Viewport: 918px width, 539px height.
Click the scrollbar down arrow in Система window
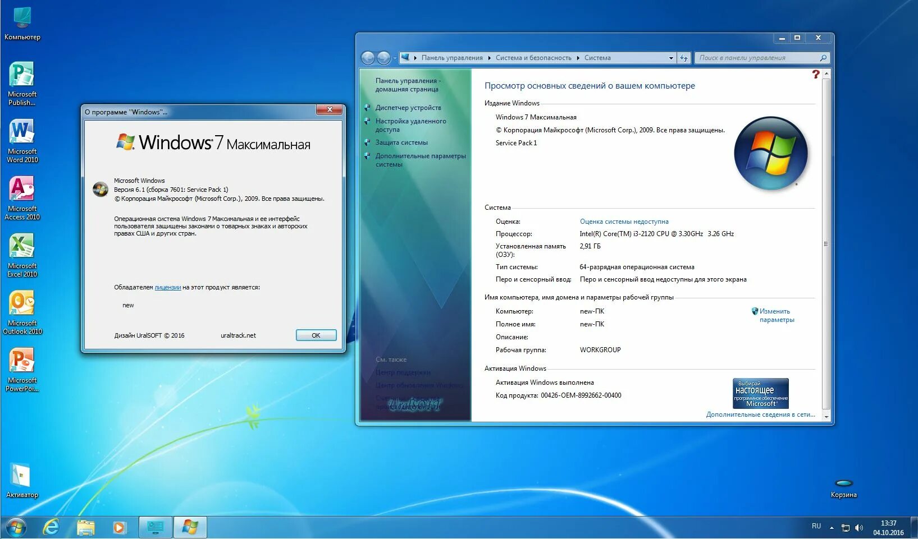coord(826,417)
